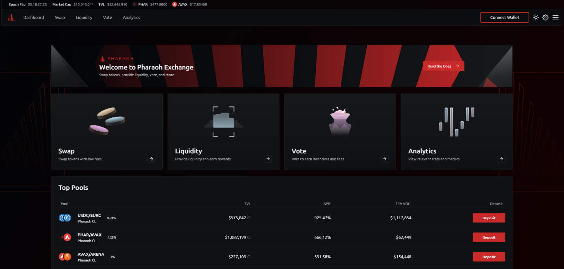Deposit into the USDC/EURC pool
Screen dimensions: 564x269
coord(489,218)
